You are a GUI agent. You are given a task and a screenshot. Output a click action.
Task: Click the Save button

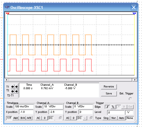click(109, 94)
